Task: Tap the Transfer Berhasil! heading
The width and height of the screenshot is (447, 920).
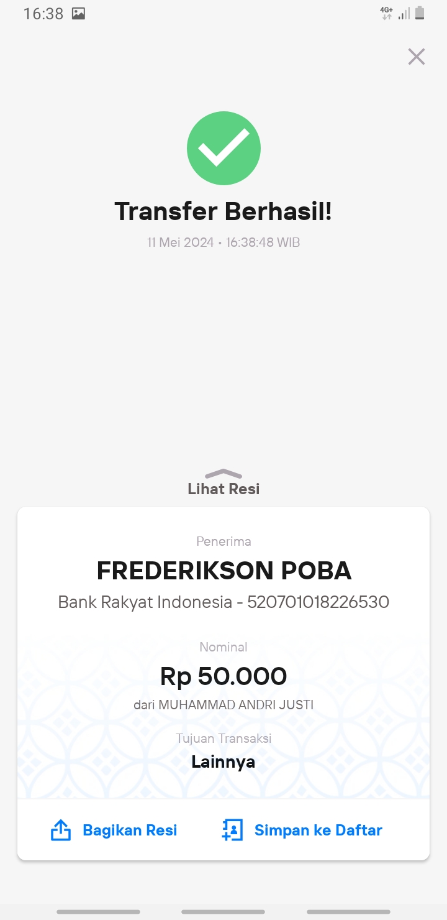Action: click(x=223, y=211)
